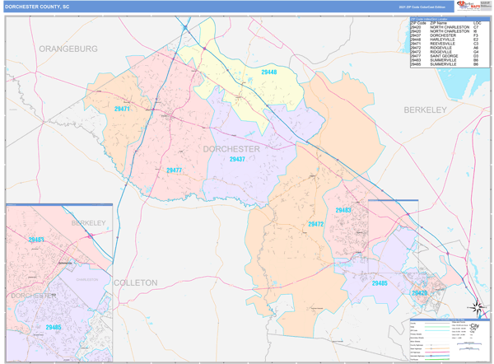Click ZIP label 29420 near North Charleston
494x364 pixels.
coord(420,293)
